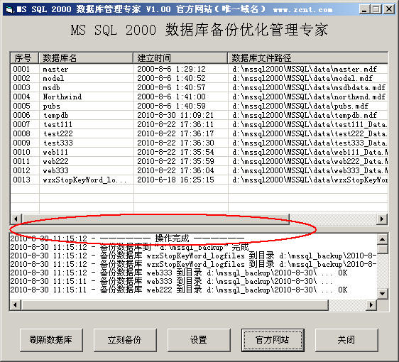Click log panel horizontal scrollbar thumb
Viewport: 399px width, 362px height.
tap(175, 305)
